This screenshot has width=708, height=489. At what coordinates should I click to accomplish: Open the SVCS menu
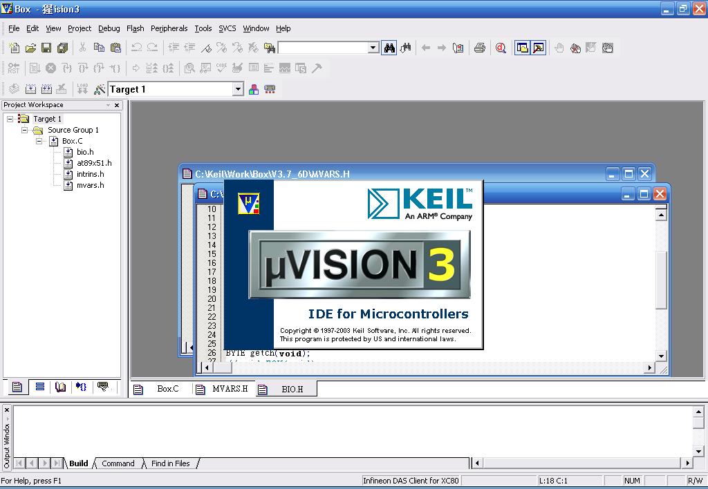point(227,28)
